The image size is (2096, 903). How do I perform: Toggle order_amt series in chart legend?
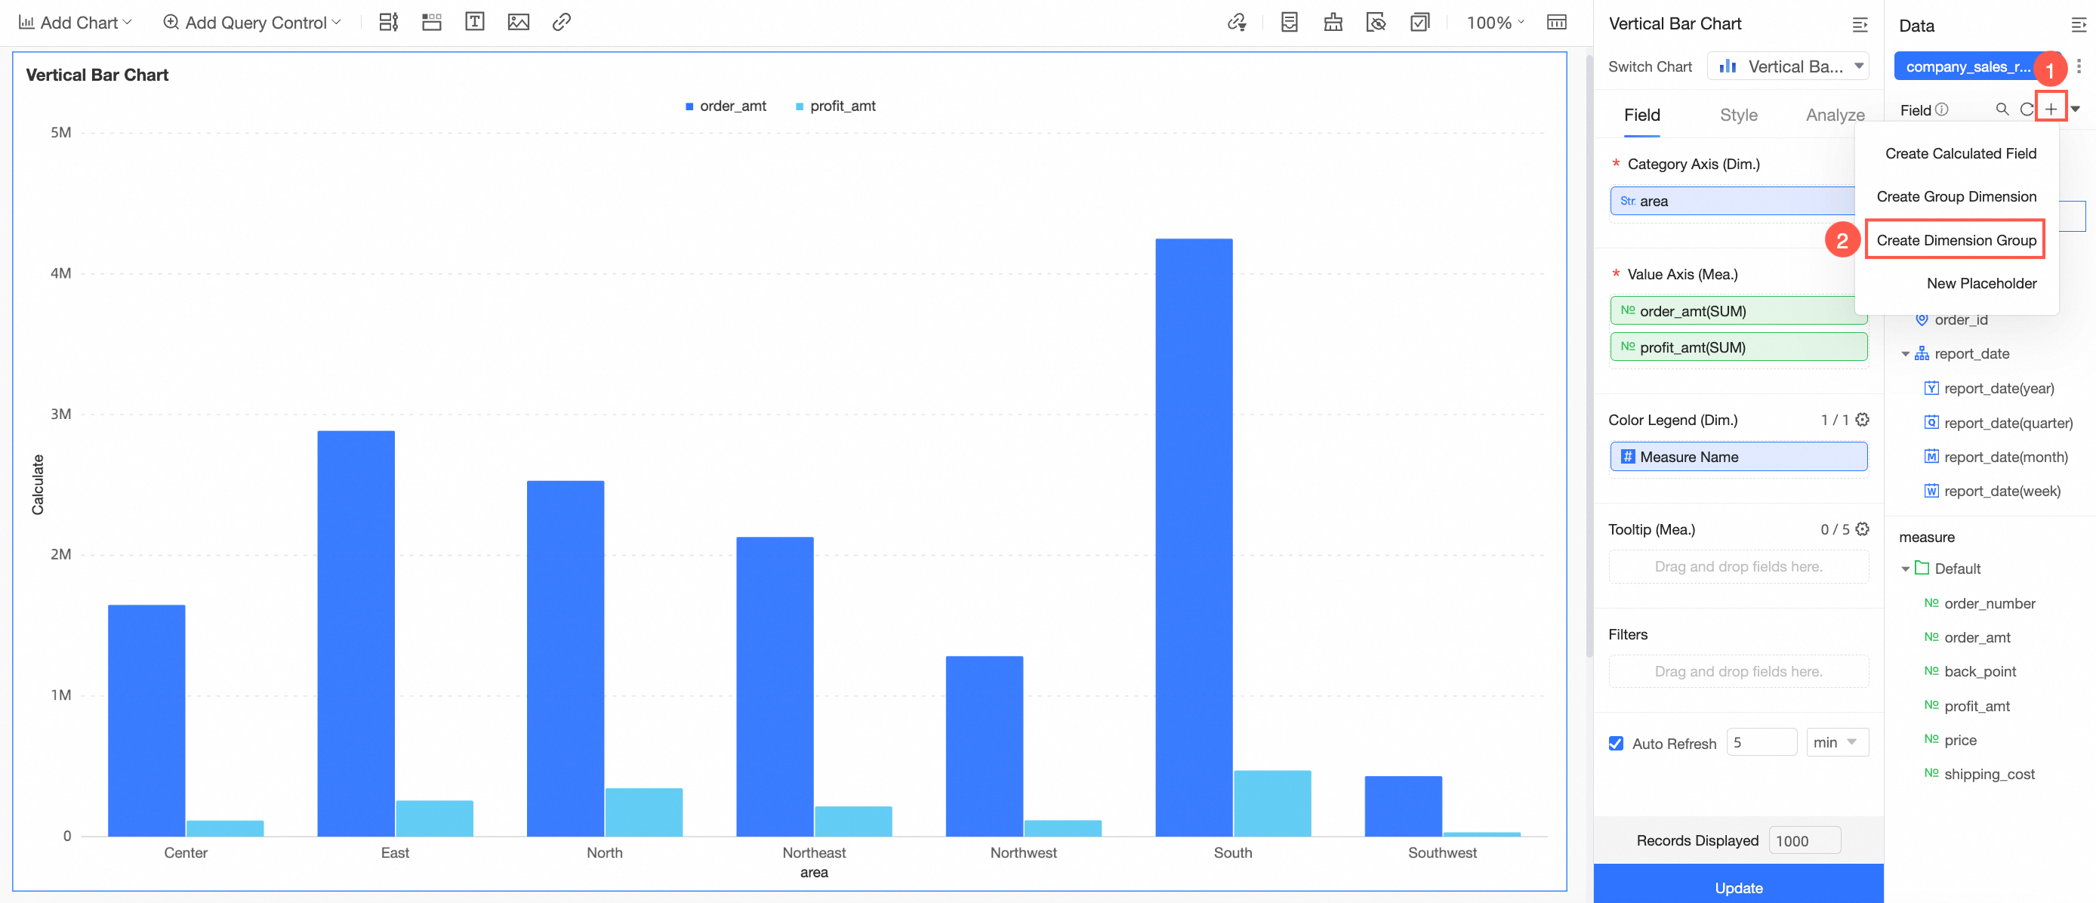pos(725,106)
